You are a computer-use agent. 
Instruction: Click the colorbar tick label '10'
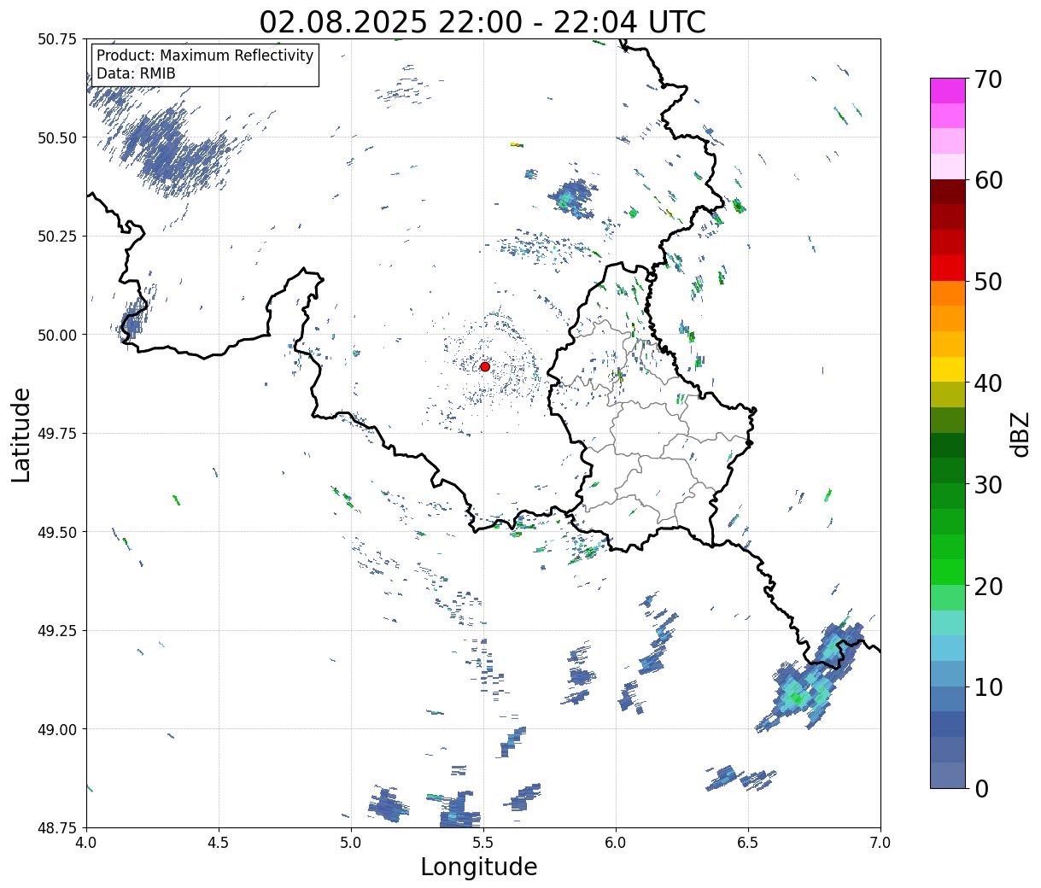pyautogui.click(x=988, y=686)
